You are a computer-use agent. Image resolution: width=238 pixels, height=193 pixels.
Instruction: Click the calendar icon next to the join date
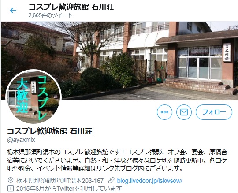11,189
